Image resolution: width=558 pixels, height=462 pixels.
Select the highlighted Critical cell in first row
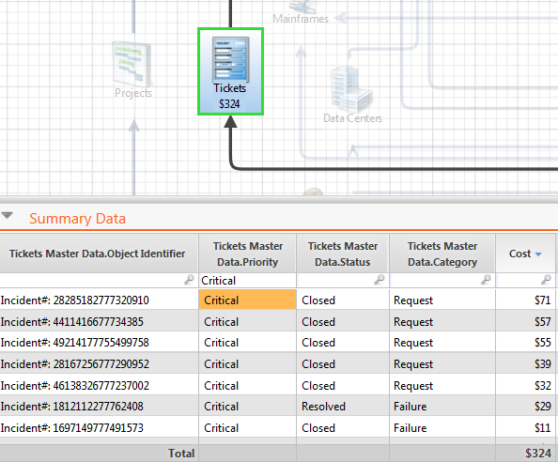pos(247,300)
